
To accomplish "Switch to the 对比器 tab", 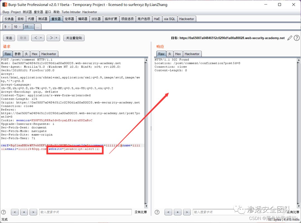I will (x=96, y=19).
